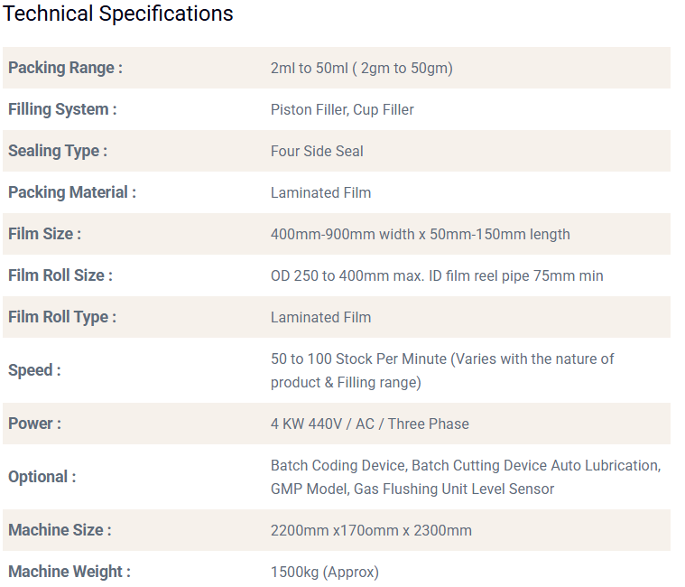Click the Speed row label

(34, 370)
